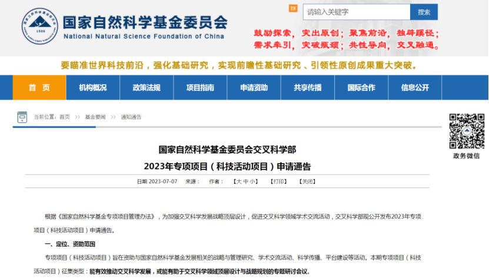Go to 首页 in the breadcrumb

(65, 117)
